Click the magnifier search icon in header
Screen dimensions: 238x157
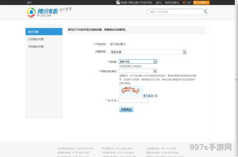[205, 12]
